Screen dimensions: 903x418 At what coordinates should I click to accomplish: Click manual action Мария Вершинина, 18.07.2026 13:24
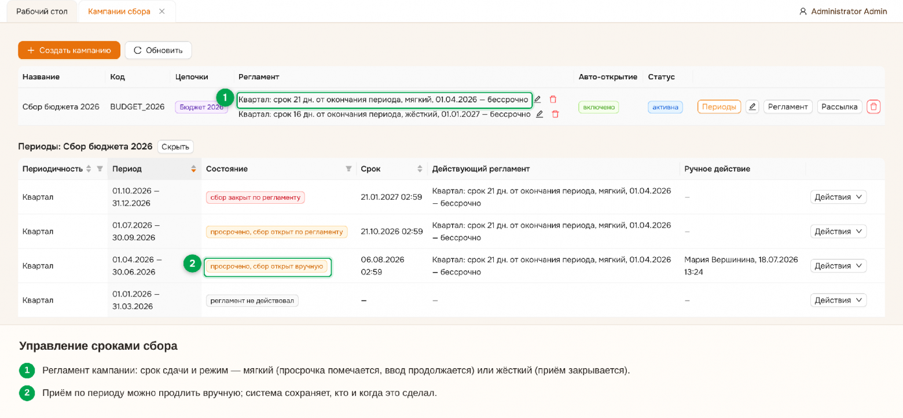point(741,266)
